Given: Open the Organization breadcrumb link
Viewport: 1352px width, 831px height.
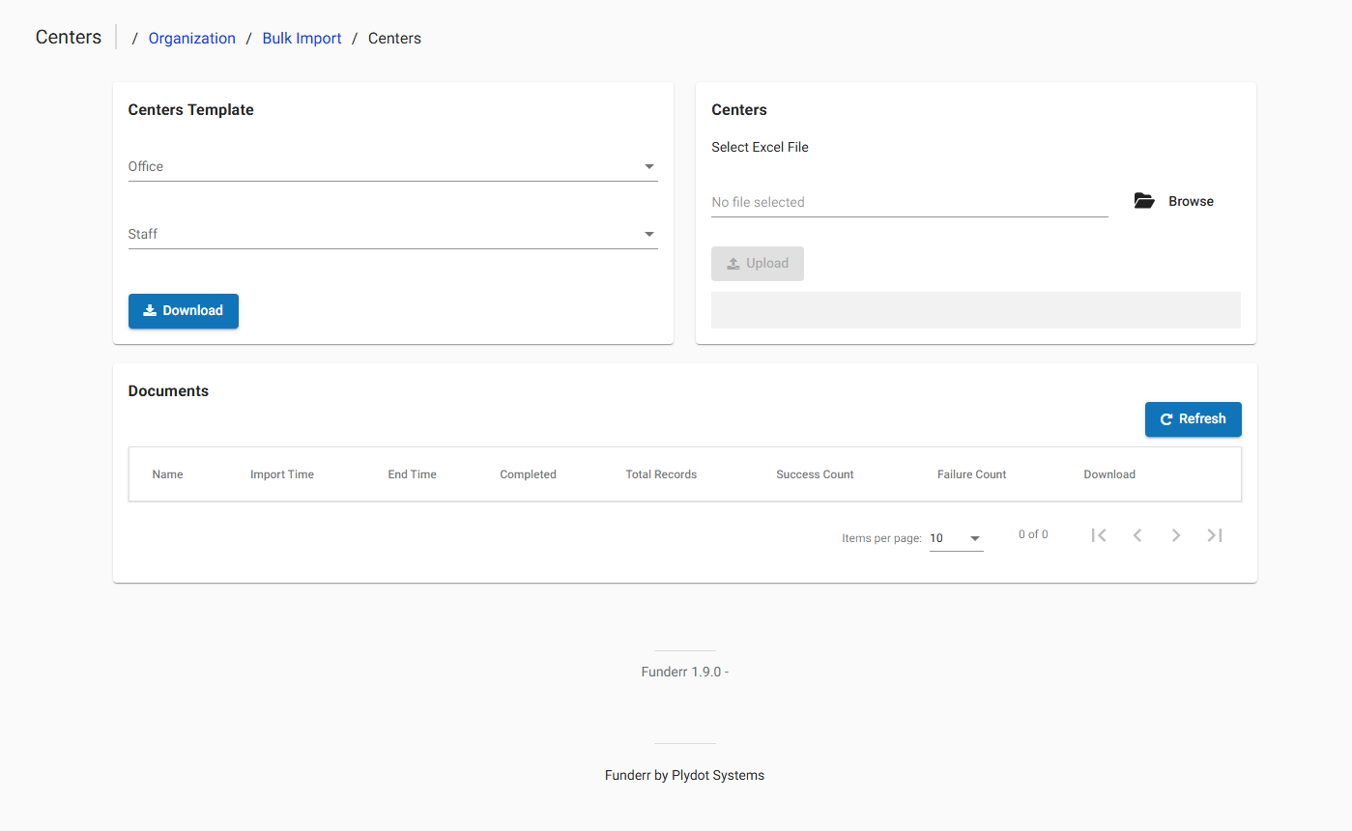Looking at the screenshot, I should point(191,38).
